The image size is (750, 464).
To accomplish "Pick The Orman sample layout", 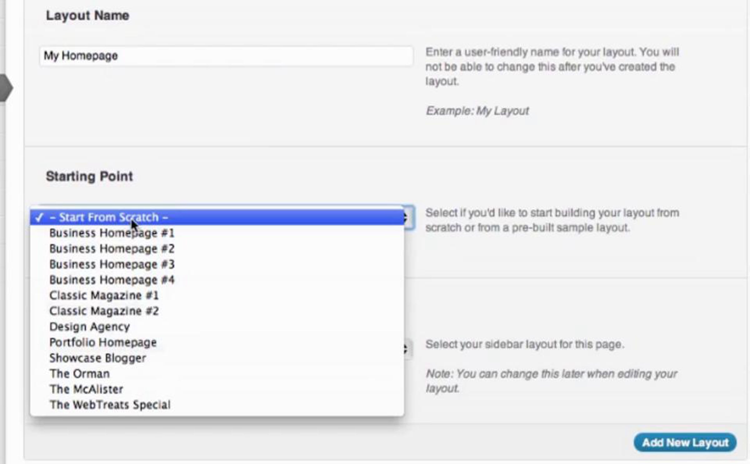I will [217, 374].
